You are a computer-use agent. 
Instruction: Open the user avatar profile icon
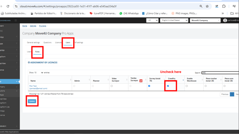click(x=225, y=20)
